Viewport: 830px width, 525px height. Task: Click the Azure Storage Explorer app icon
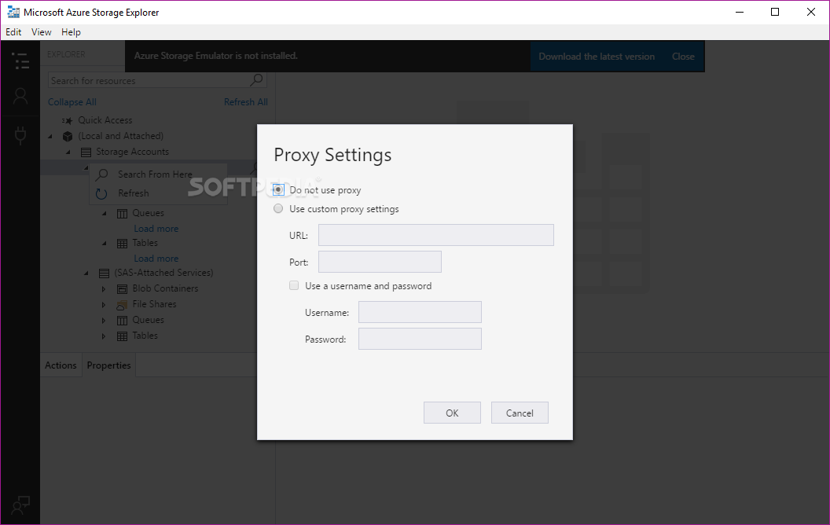click(13, 12)
